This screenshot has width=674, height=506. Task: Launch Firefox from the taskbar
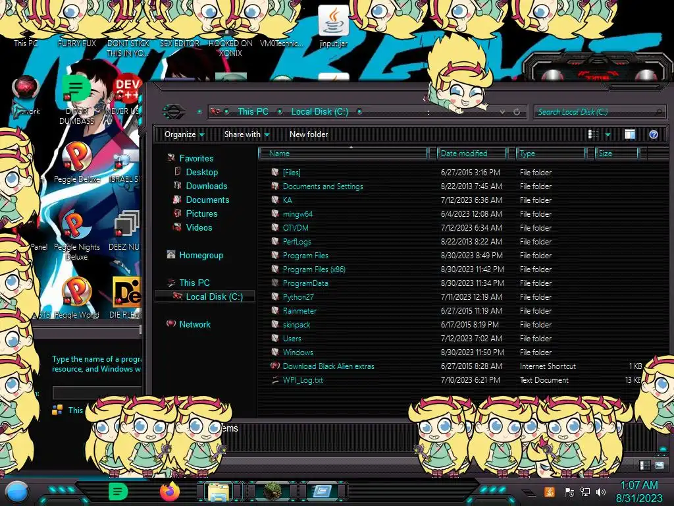[170, 492]
